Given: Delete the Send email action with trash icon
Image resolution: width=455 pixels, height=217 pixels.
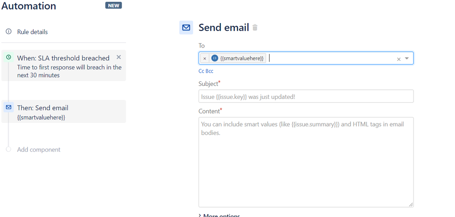Looking at the screenshot, I should 255,28.
